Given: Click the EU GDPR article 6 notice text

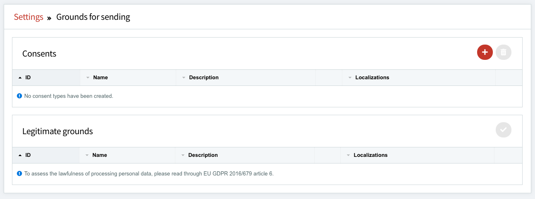Looking at the screenshot, I should point(149,174).
